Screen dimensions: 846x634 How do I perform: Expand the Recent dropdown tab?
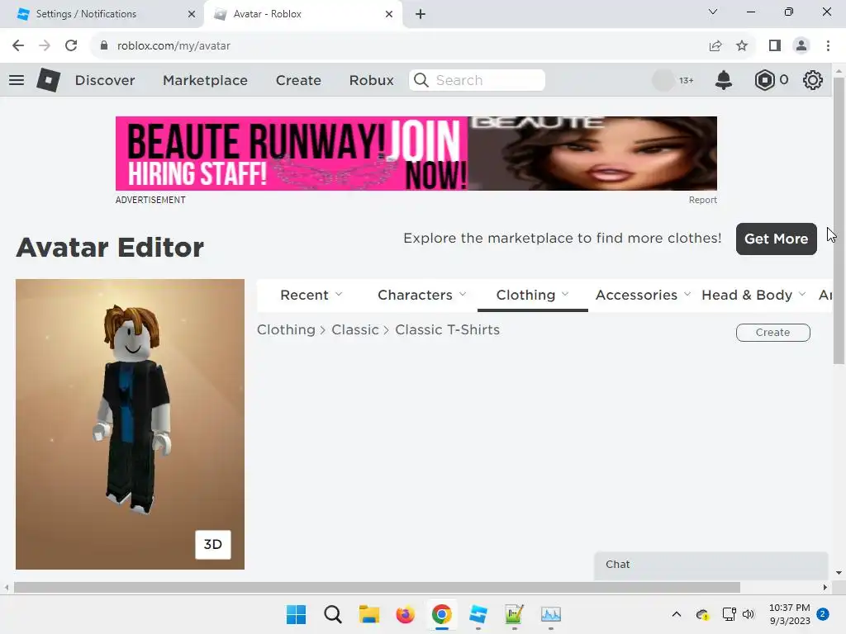click(x=311, y=295)
